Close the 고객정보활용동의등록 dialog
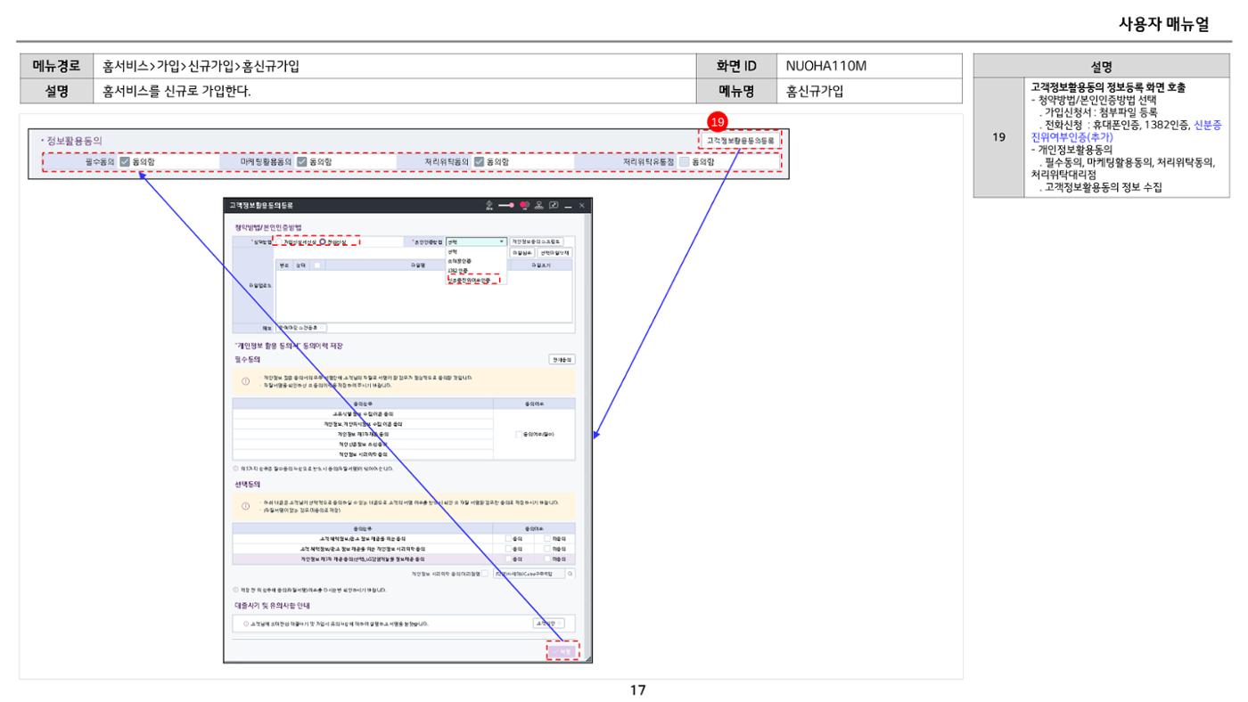 (582, 206)
